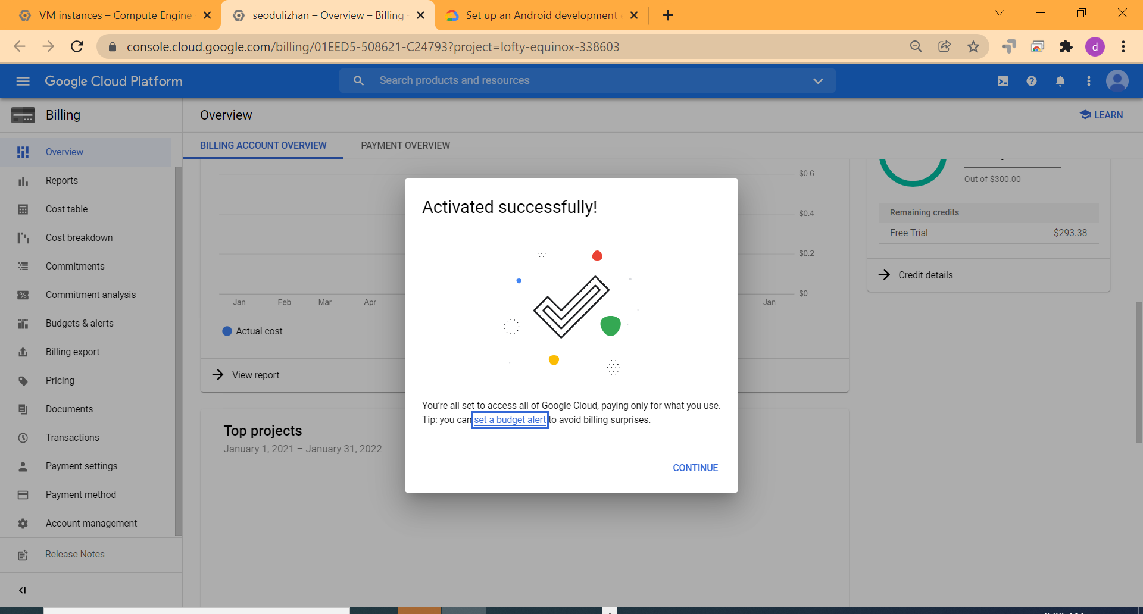Select the Cost breakdown sidebar icon
This screenshot has width=1143, height=614.
point(23,238)
